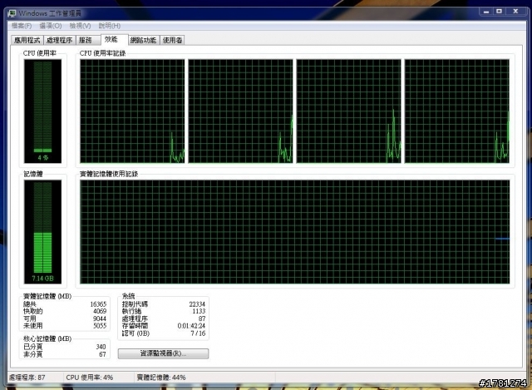532x390 pixels.
Task: Close the Task Manager window
Action: (515, 12)
